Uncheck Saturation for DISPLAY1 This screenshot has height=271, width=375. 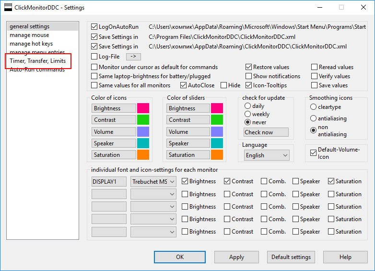(x=331, y=181)
